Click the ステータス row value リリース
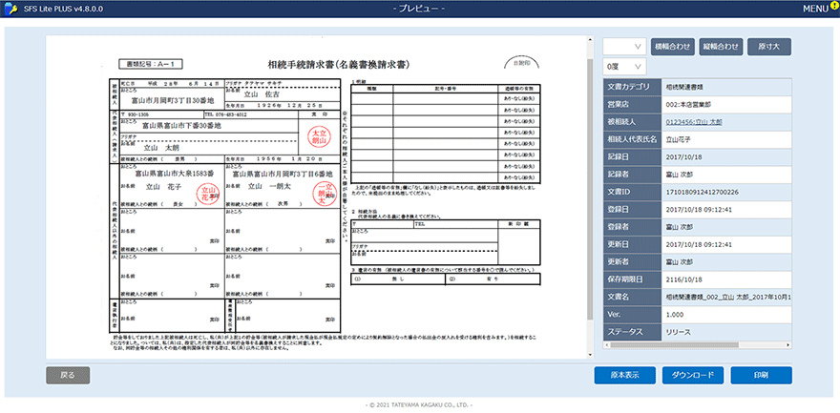This screenshot has height=413, width=840. pos(727,332)
